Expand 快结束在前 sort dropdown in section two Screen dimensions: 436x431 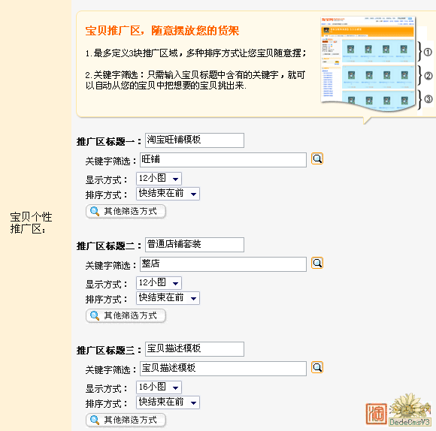click(x=168, y=298)
